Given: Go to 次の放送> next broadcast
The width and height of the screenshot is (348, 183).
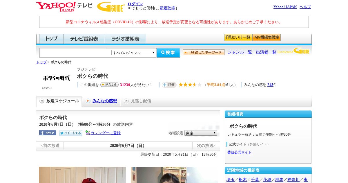Looking at the screenshot, I should 206,146.
